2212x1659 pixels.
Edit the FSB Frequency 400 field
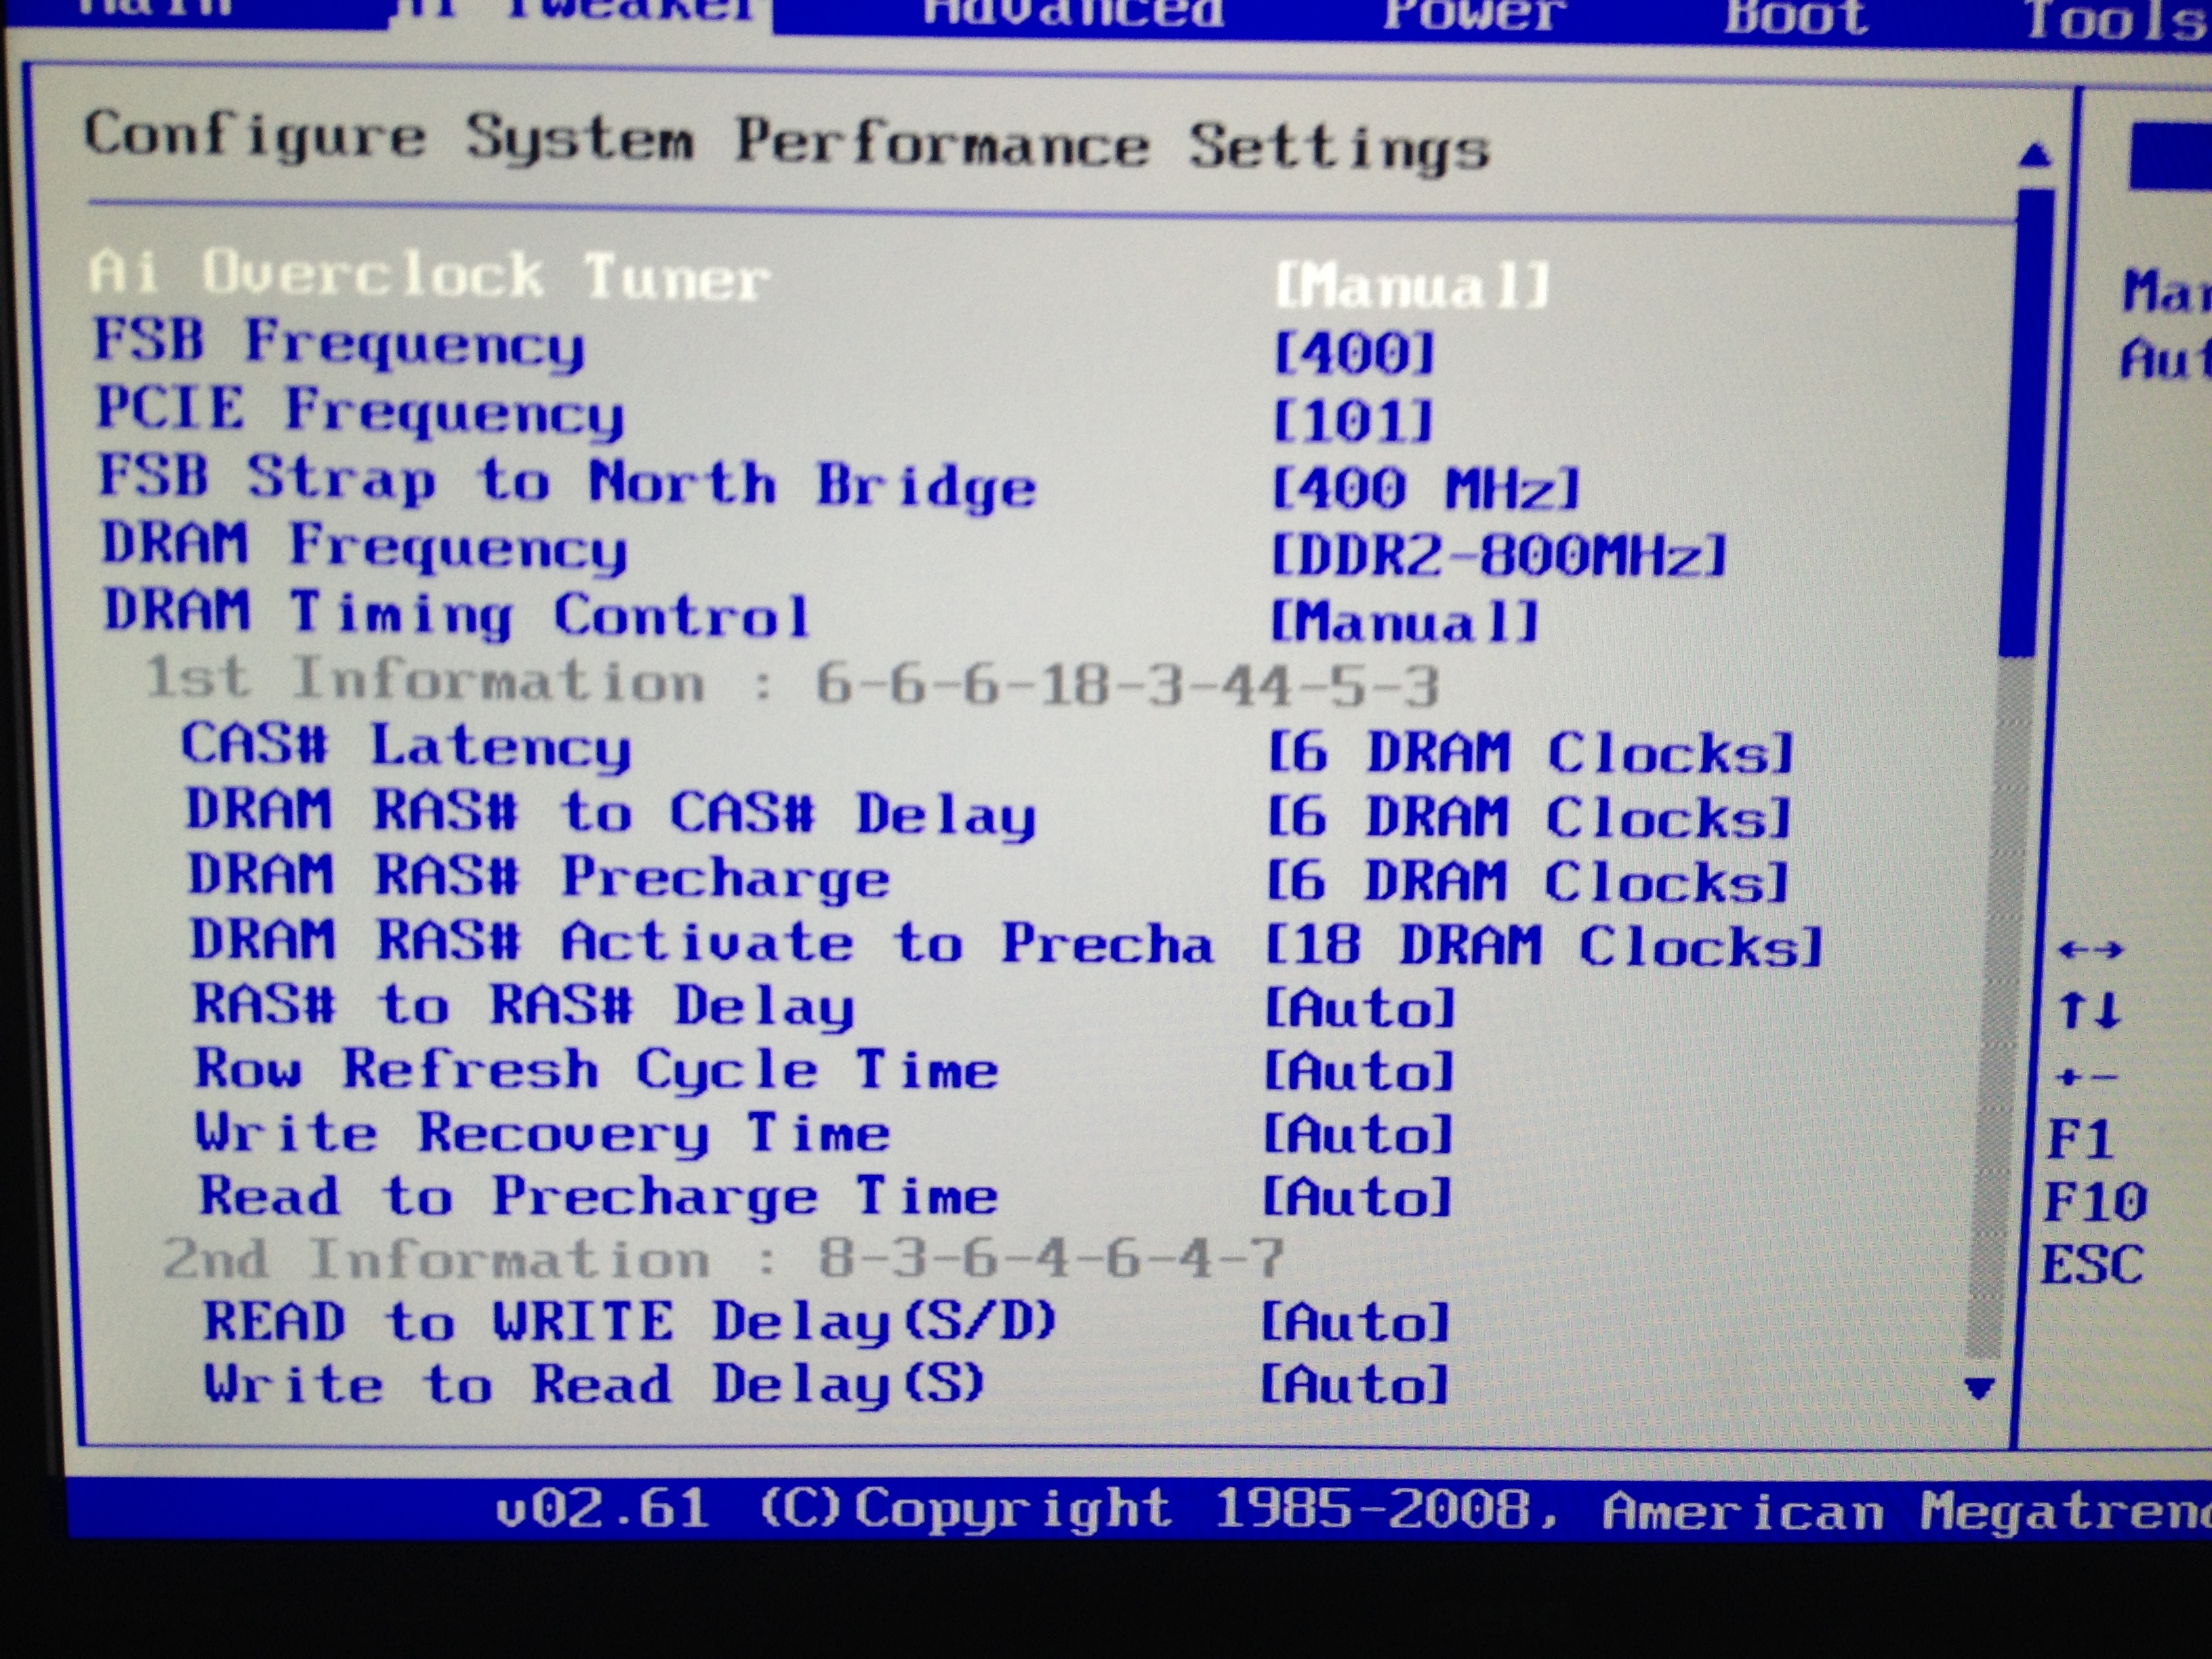click(x=1354, y=353)
